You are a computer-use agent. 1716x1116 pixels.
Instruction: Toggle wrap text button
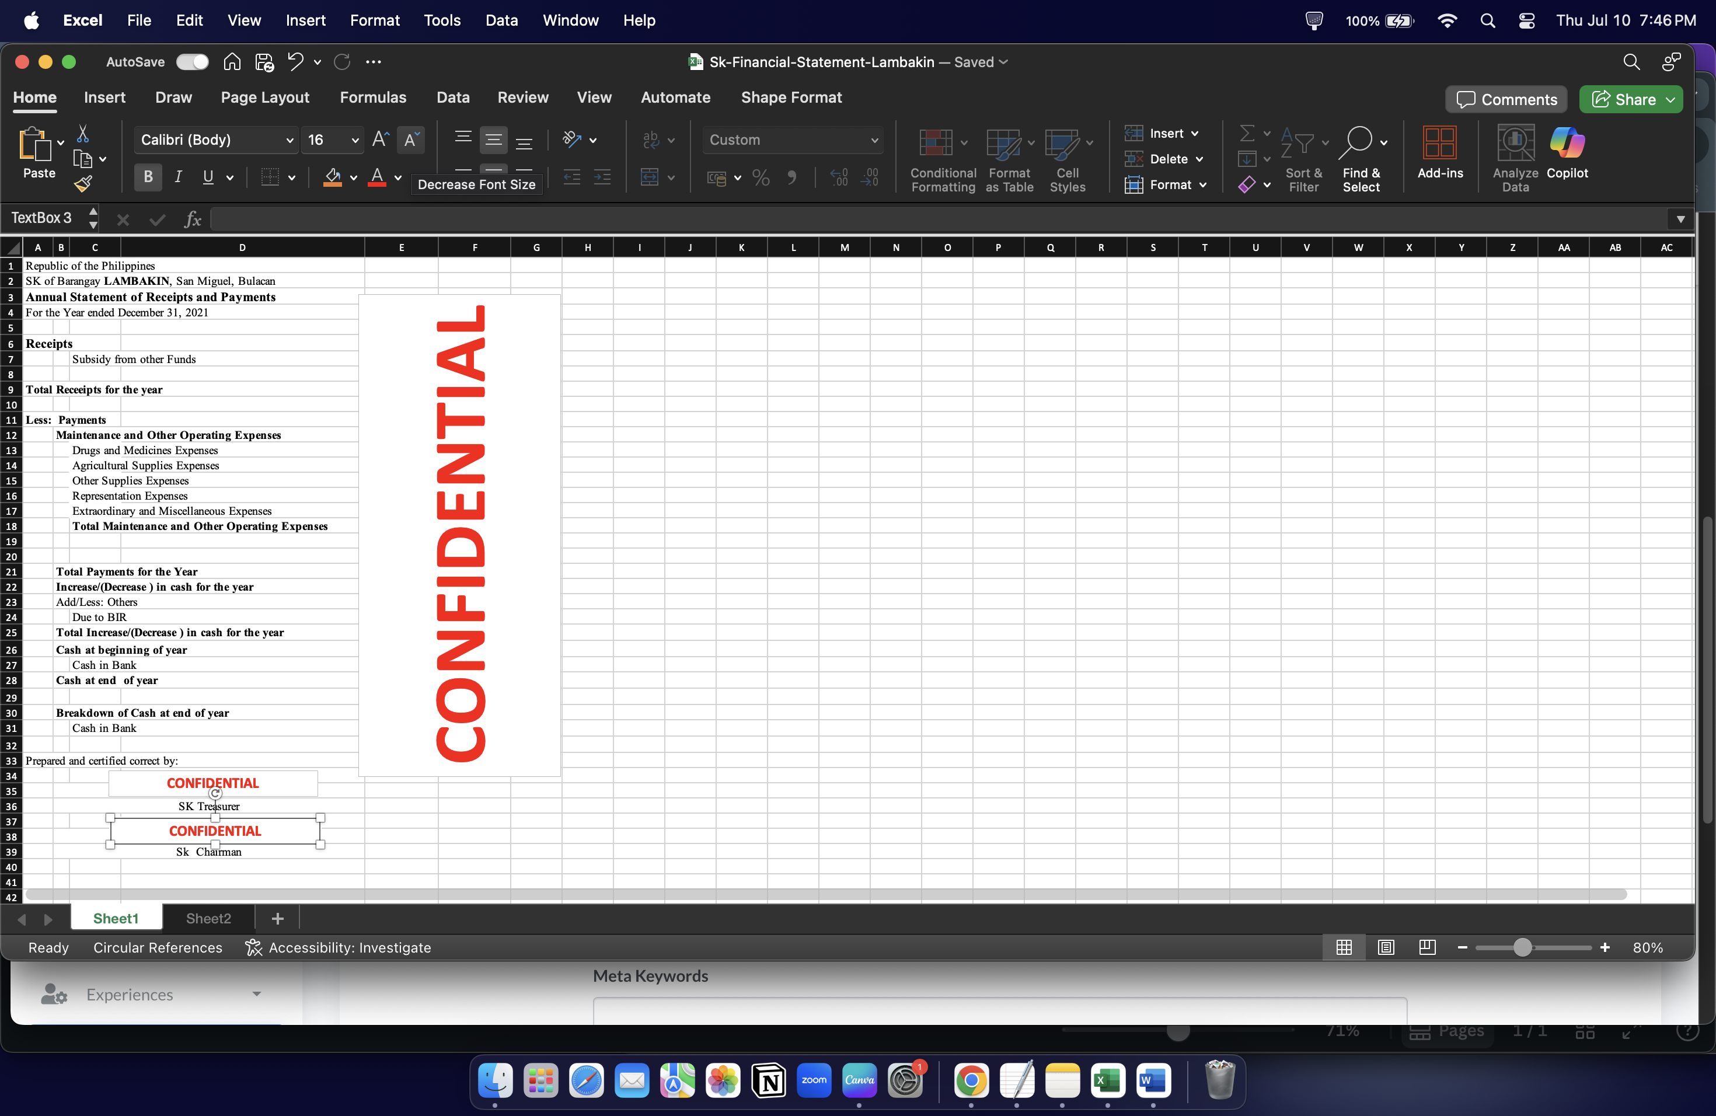pos(650,139)
